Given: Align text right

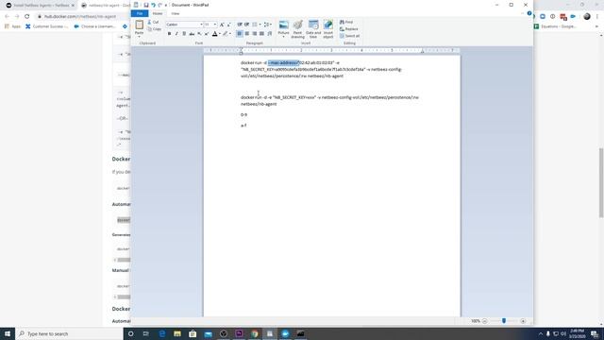Looking at the screenshot, I should click(x=254, y=34).
